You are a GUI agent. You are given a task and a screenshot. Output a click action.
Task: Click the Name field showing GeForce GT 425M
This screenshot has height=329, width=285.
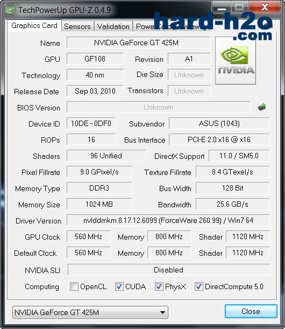[x=139, y=43]
